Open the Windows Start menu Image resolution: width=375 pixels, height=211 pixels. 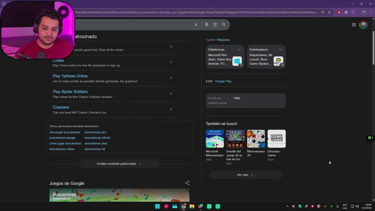click(157, 206)
